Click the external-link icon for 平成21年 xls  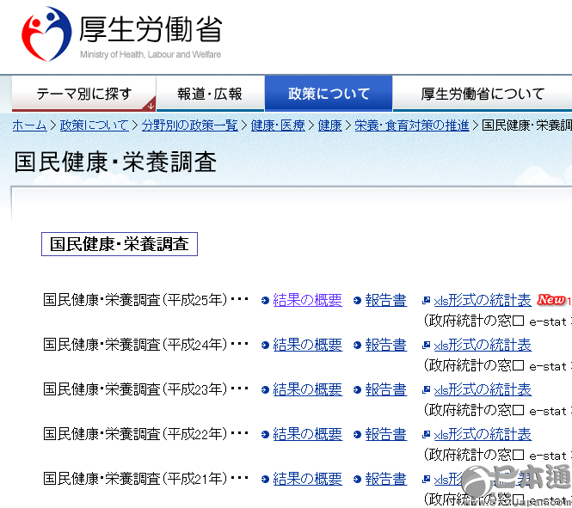(x=426, y=479)
